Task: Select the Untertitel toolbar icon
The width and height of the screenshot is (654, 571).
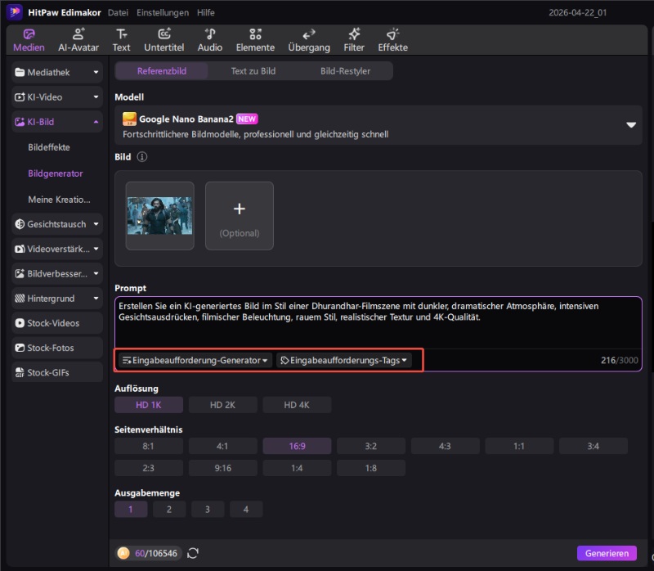Action: (164, 39)
